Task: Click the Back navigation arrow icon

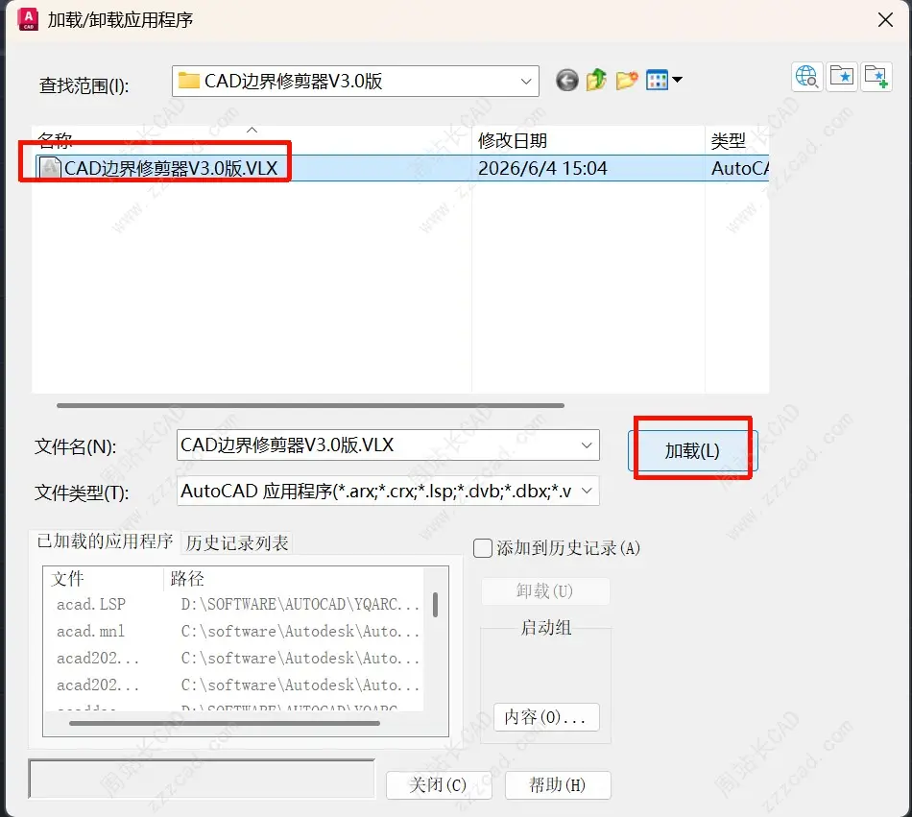Action: click(567, 80)
